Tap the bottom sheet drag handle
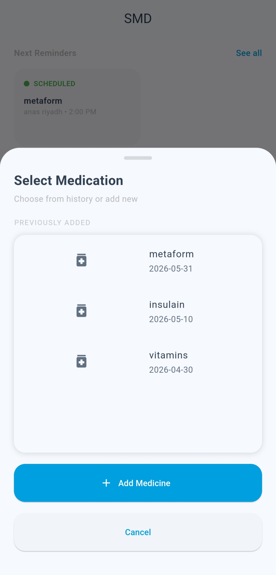 (138, 158)
